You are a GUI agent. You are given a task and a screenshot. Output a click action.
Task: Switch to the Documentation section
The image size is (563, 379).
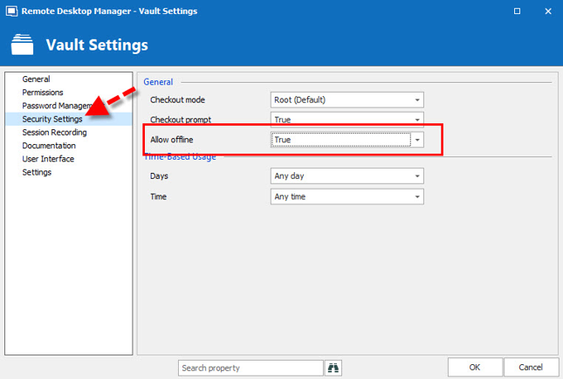(x=49, y=146)
